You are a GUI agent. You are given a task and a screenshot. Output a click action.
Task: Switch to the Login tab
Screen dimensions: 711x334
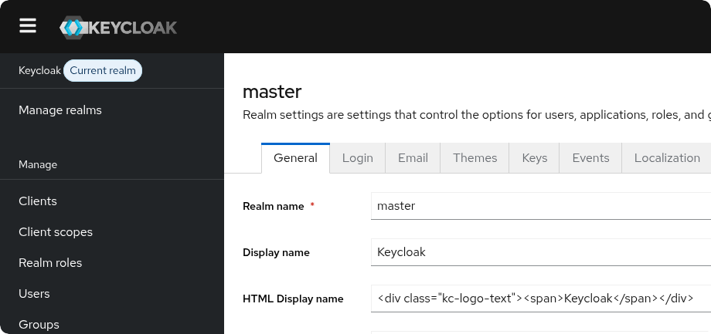[x=357, y=158]
